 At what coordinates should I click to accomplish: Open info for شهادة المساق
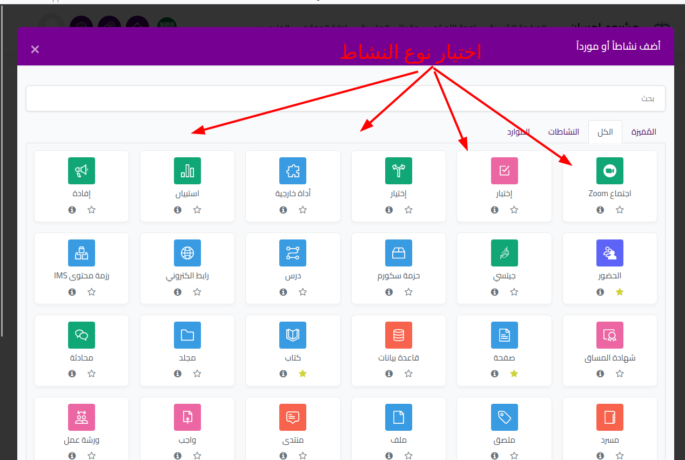[x=600, y=374]
